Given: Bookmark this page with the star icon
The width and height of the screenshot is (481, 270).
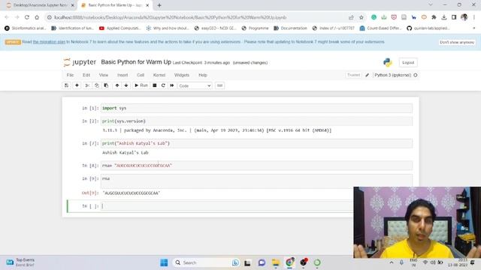Looking at the screenshot, I should tap(362, 17).
